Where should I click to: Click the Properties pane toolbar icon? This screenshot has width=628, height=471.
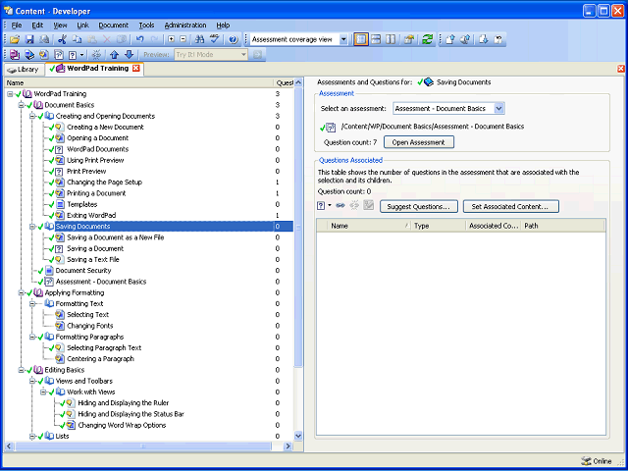[408, 39]
